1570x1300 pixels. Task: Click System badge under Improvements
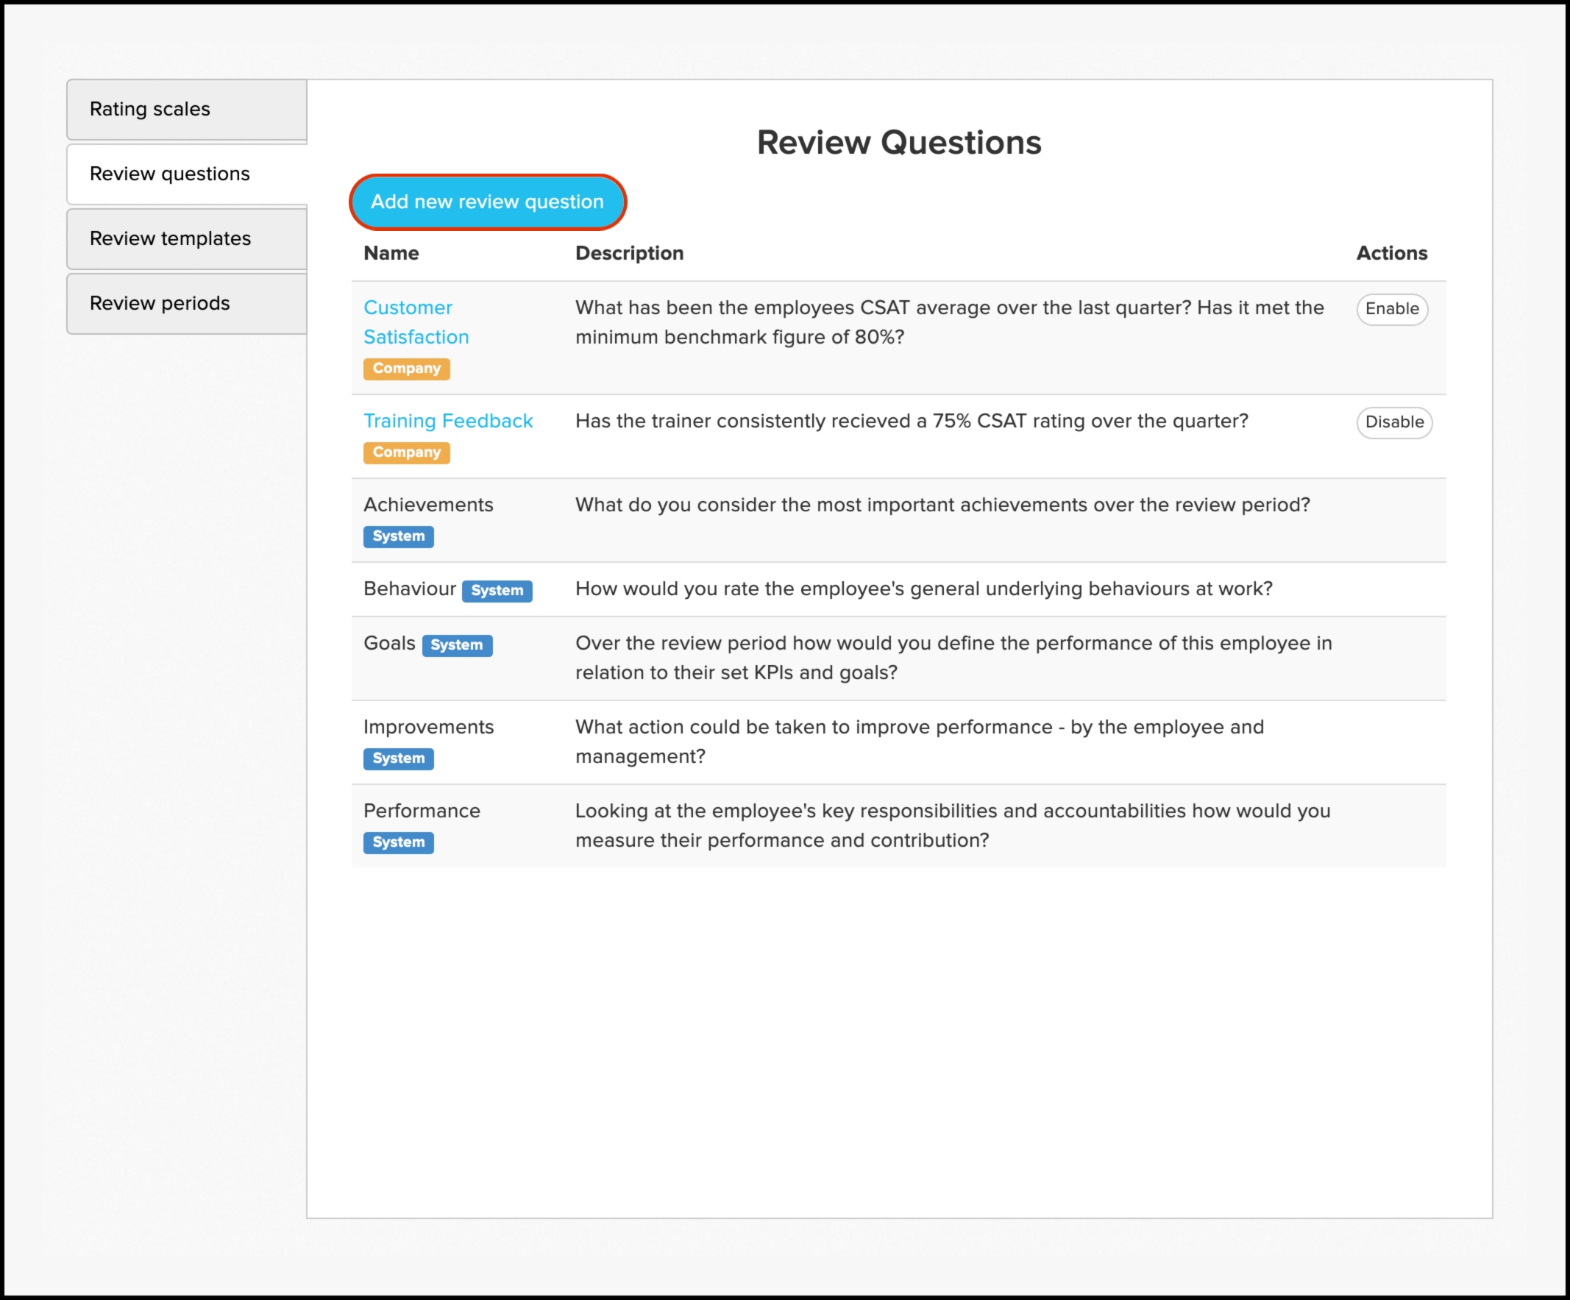tap(398, 758)
